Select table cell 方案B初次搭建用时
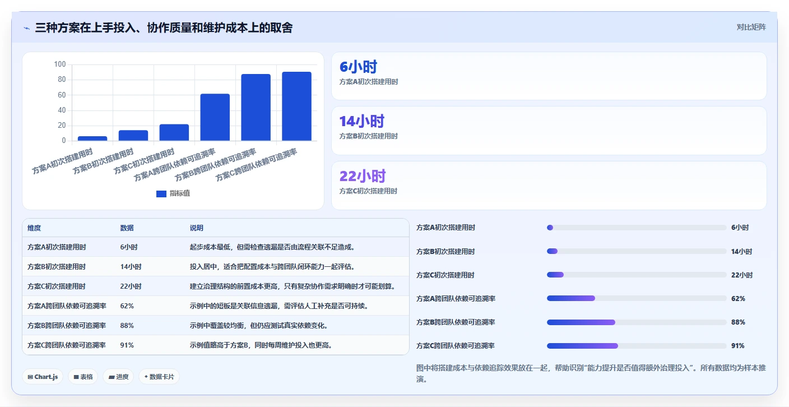 pyautogui.click(x=57, y=267)
